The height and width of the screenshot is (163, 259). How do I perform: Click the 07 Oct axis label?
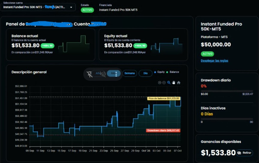click(x=178, y=151)
